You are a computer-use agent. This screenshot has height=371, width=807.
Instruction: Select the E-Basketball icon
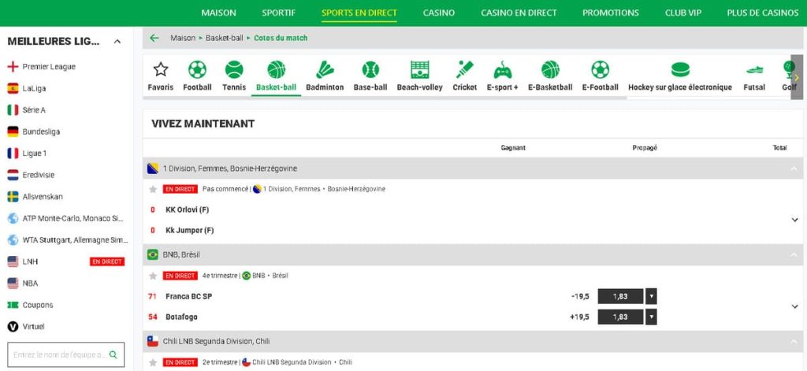[x=550, y=69]
